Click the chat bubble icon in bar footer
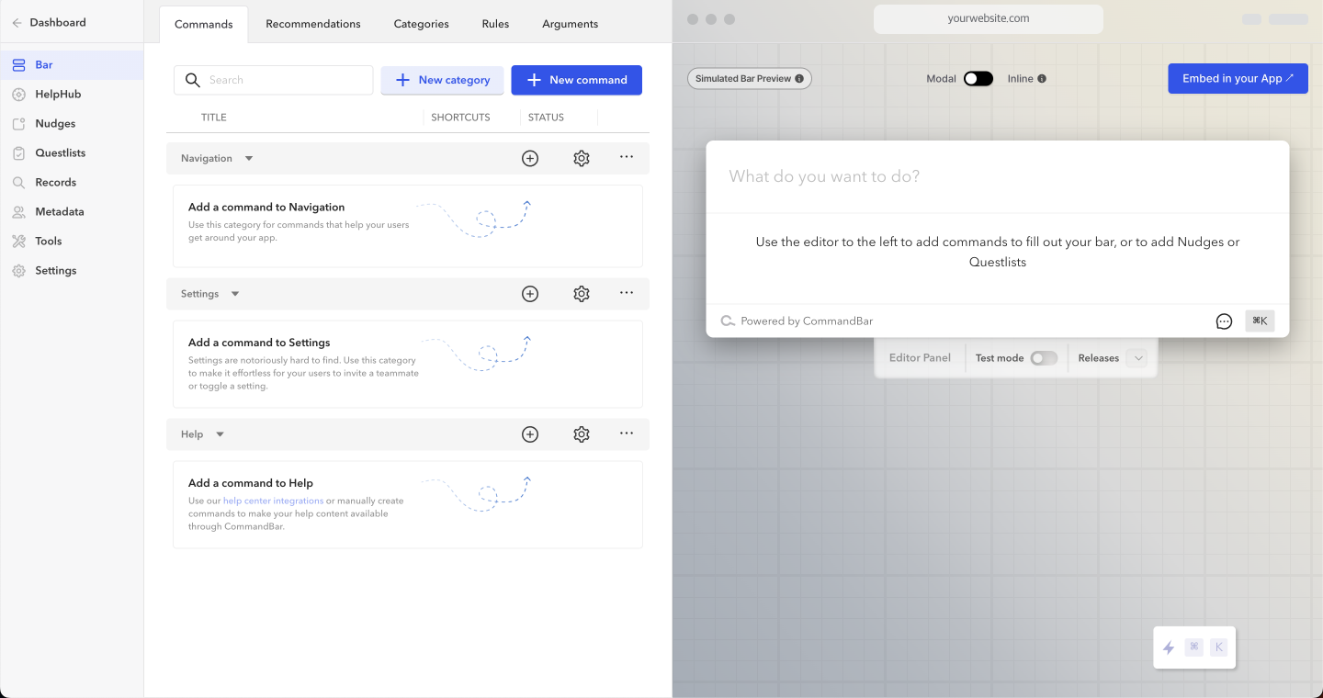Image resolution: width=1323 pixels, height=698 pixels. pyautogui.click(x=1224, y=321)
